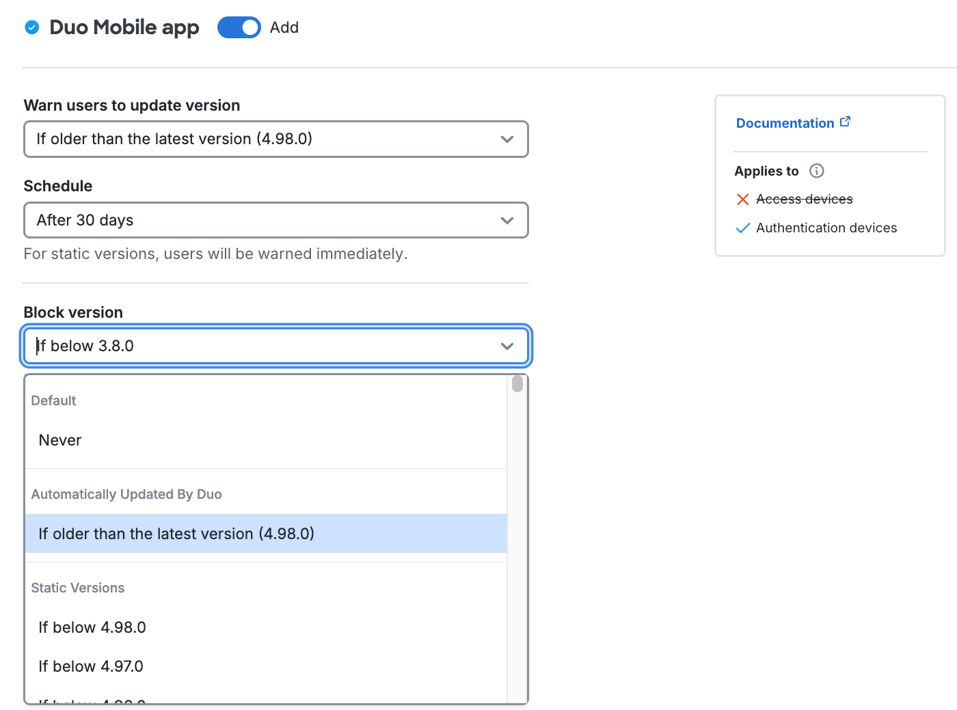
Task: Click the struck-through Access devices text
Action: point(804,200)
